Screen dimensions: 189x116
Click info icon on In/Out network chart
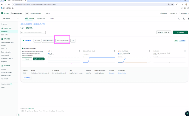click(x=150, y=51)
